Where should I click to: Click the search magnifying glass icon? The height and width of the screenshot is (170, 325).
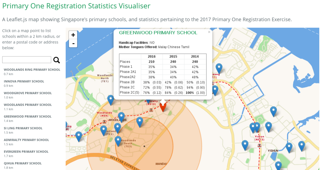(56, 60)
